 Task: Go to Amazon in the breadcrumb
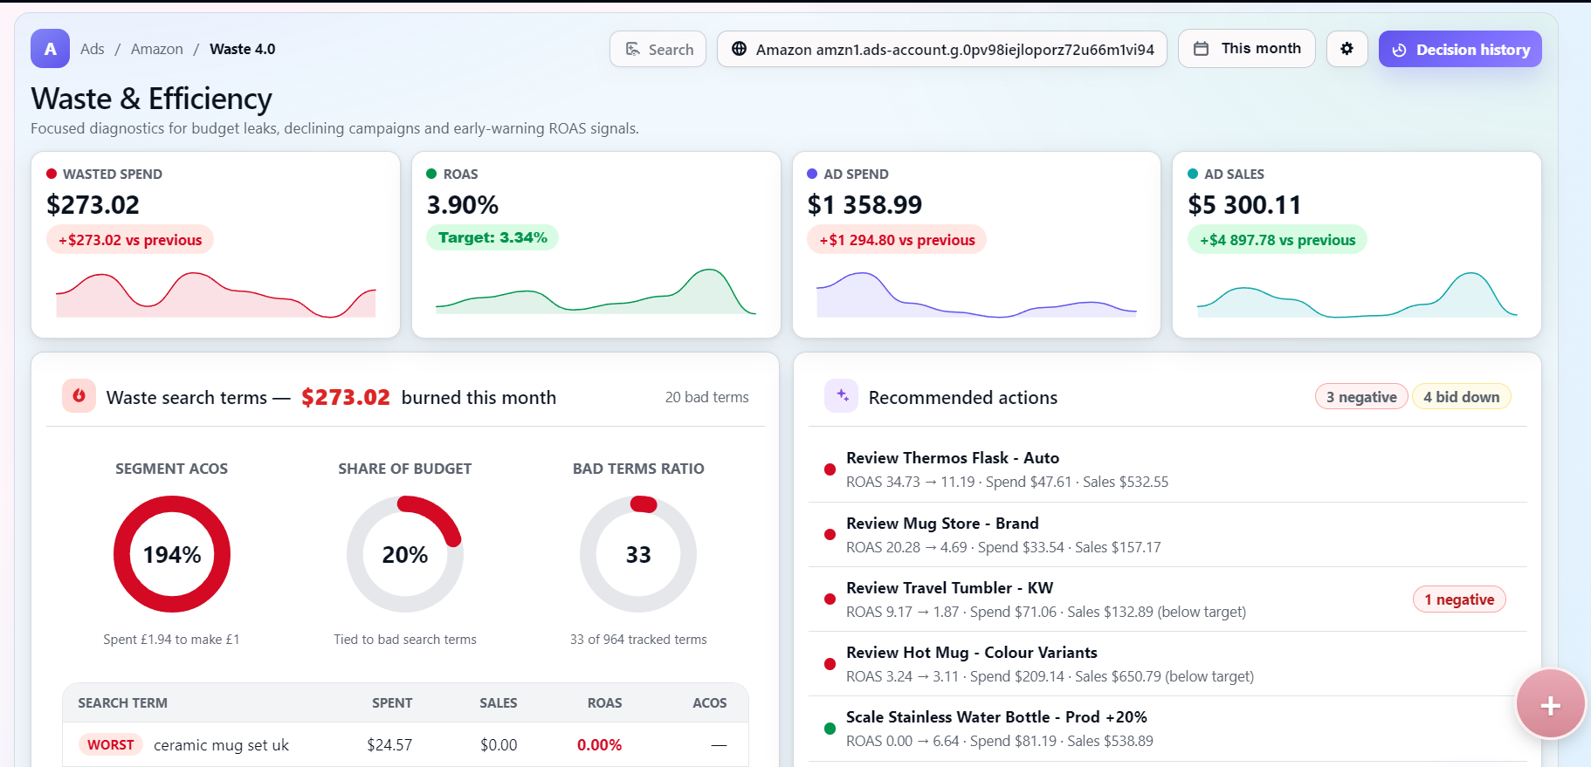pyautogui.click(x=157, y=49)
